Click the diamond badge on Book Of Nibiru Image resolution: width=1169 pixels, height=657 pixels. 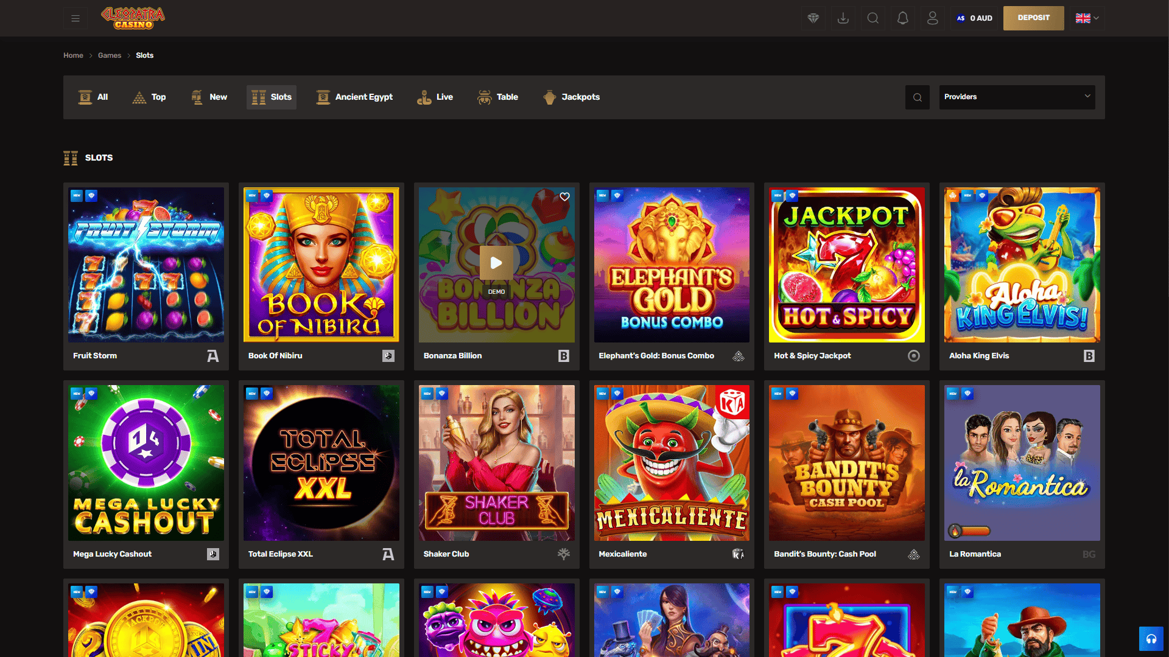point(267,196)
